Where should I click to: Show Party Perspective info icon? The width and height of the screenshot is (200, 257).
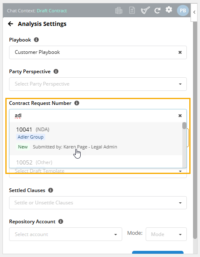(56, 72)
